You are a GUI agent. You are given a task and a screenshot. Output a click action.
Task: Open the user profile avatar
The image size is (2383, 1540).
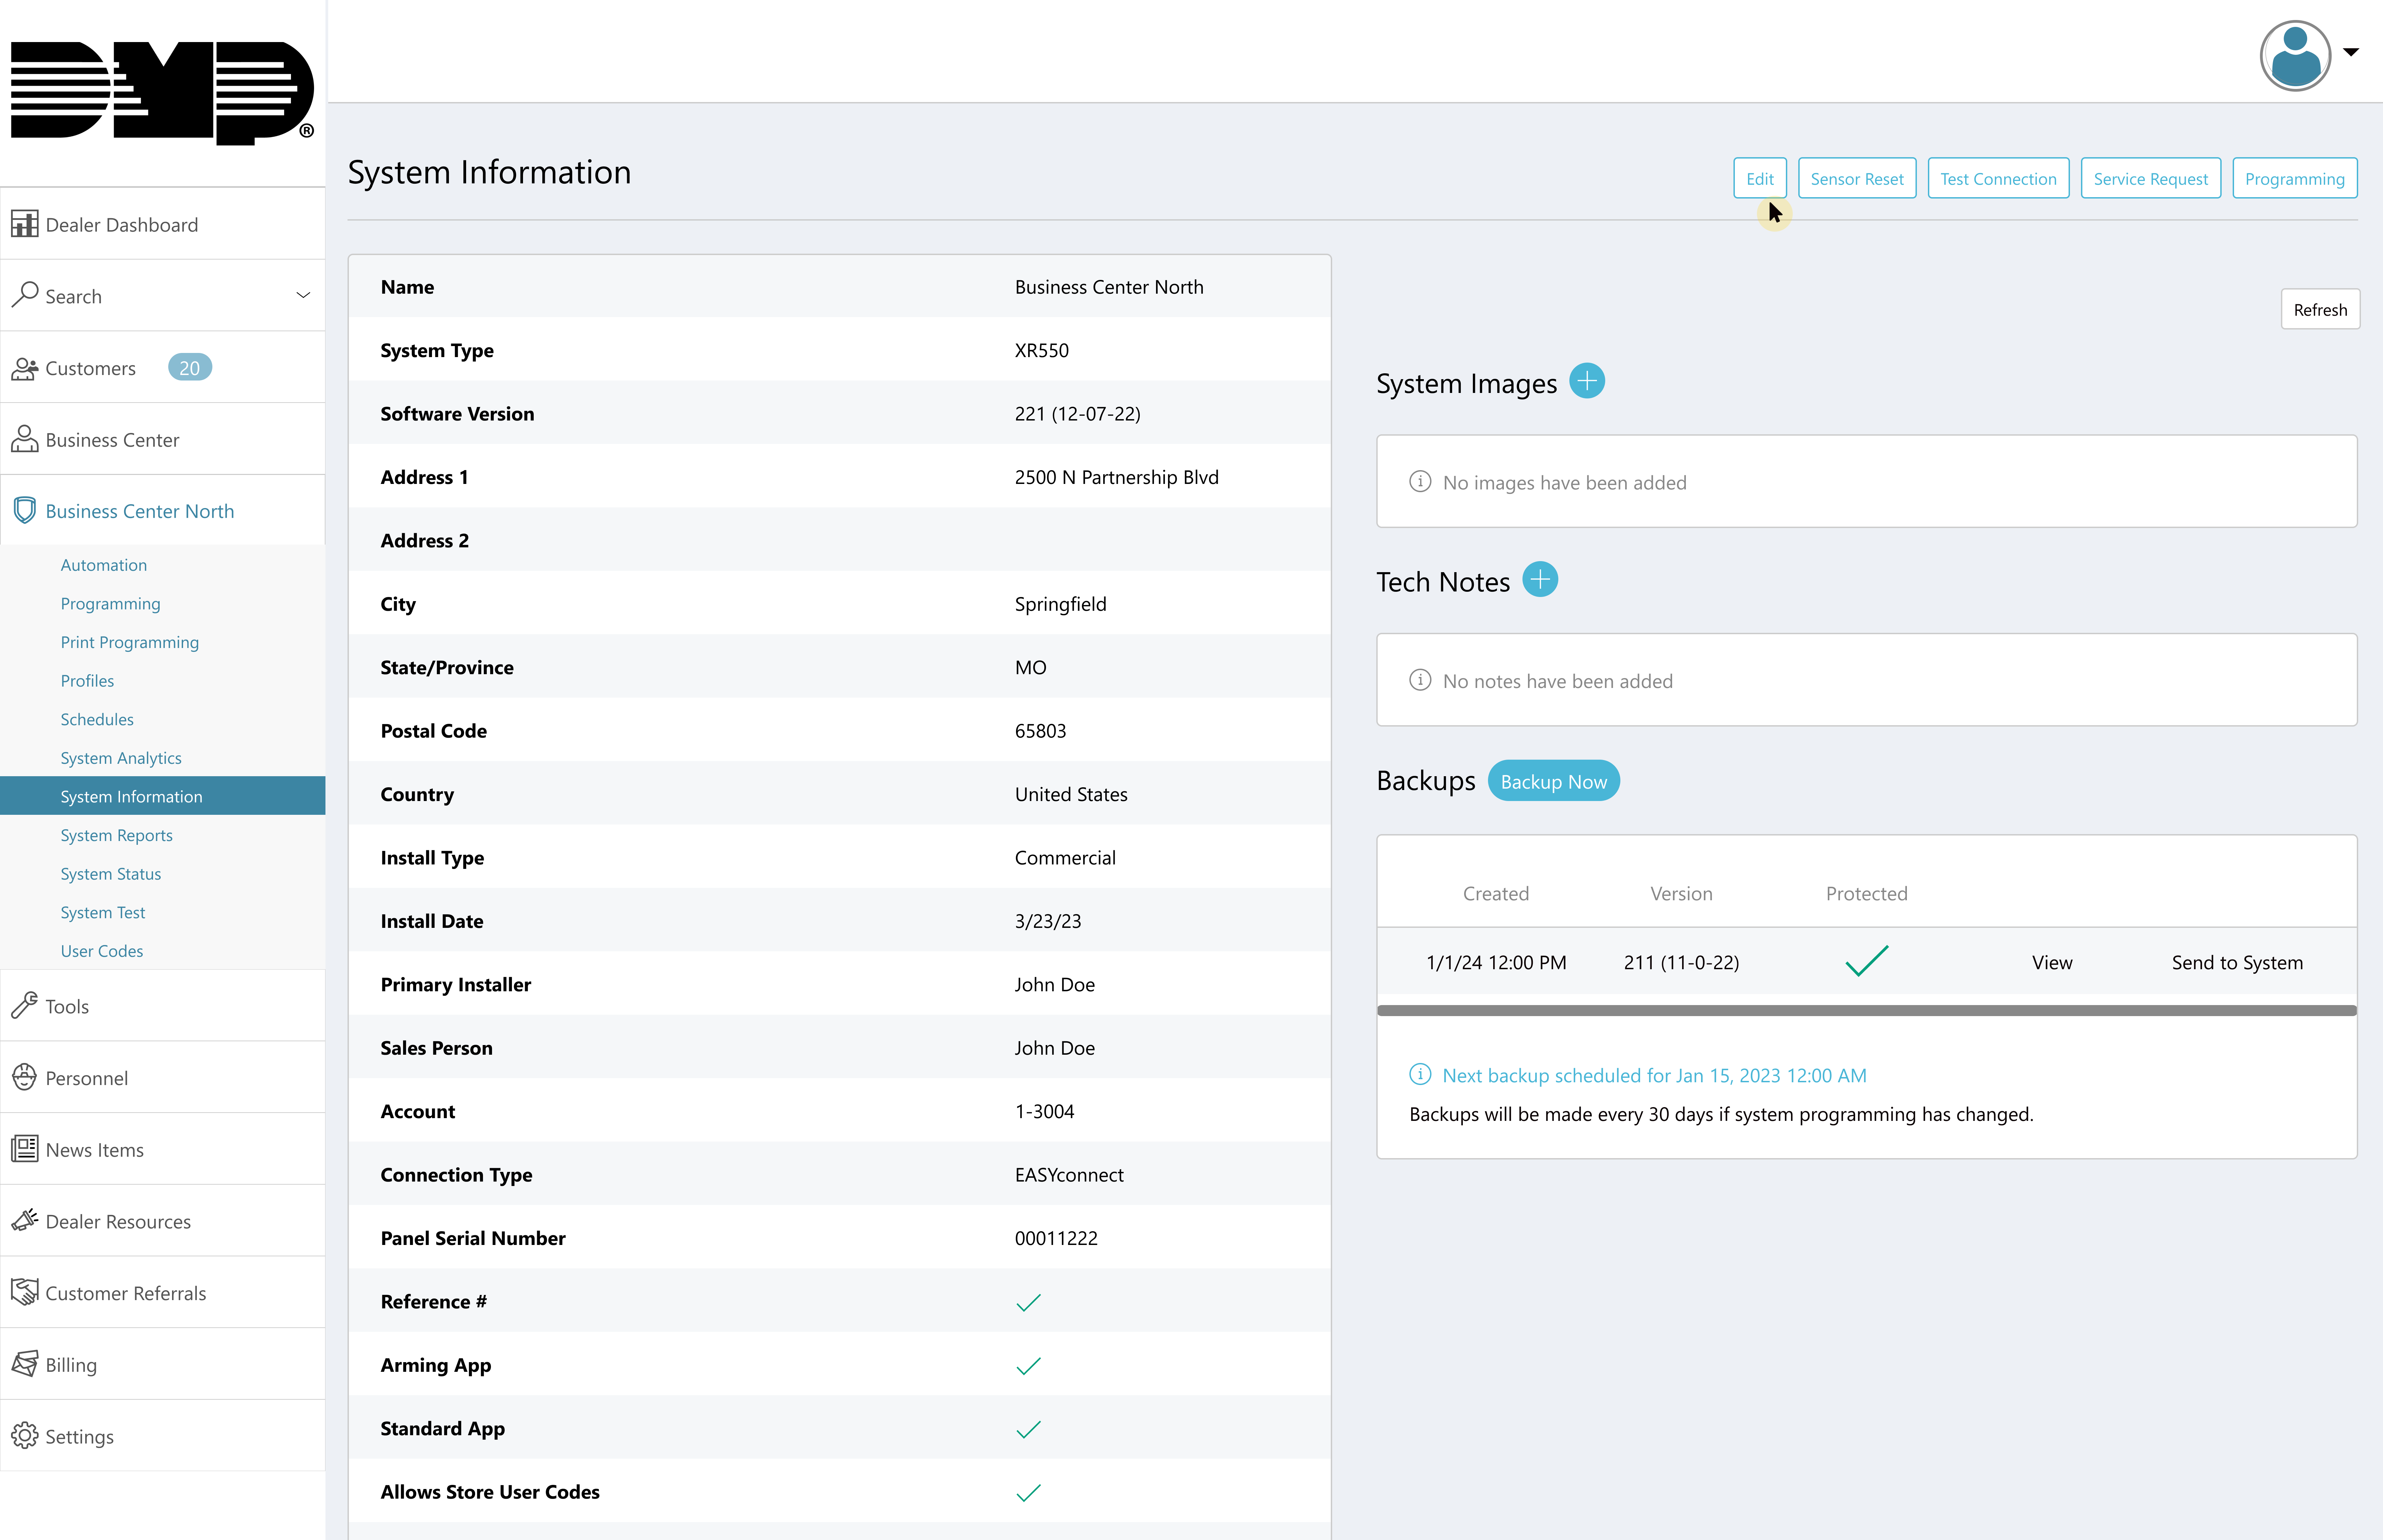(2295, 56)
